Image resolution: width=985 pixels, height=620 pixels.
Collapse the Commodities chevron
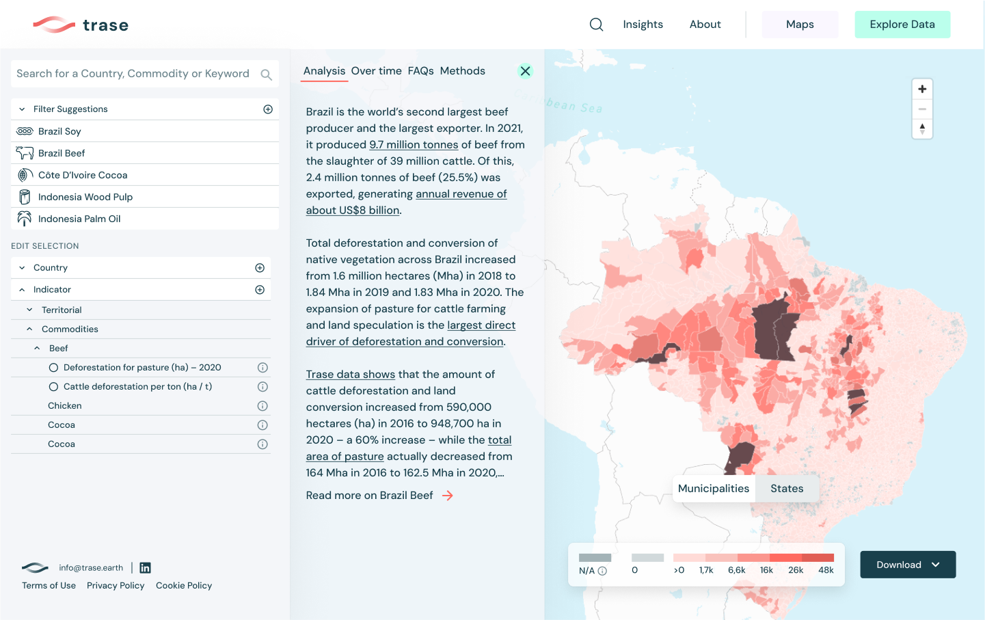click(29, 329)
